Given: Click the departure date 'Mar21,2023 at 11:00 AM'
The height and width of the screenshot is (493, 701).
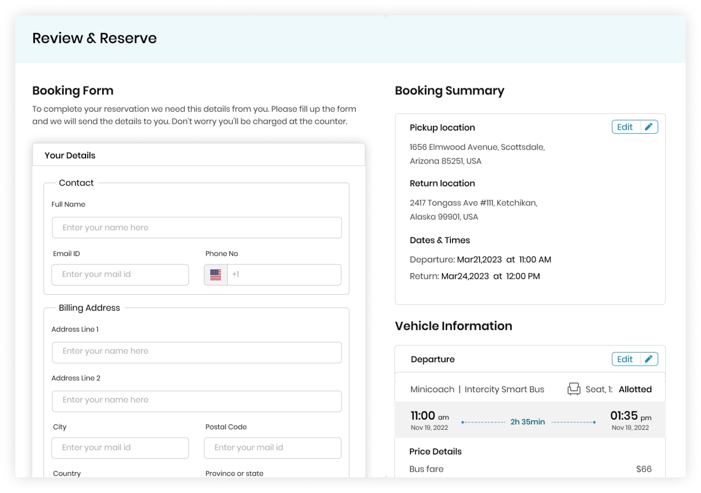Looking at the screenshot, I should click(x=504, y=260).
